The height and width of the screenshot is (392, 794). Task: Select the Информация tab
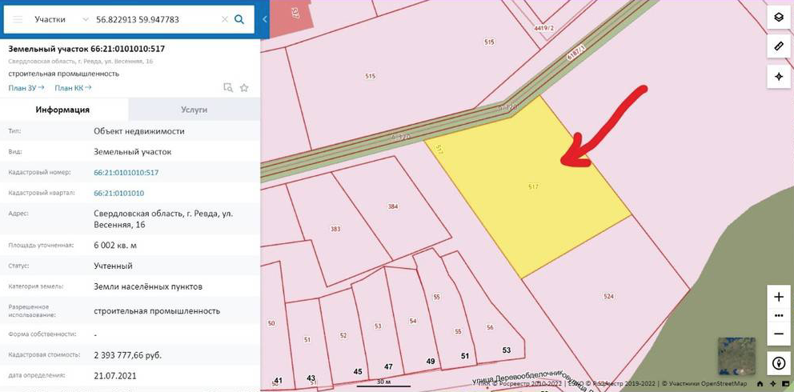pos(62,110)
